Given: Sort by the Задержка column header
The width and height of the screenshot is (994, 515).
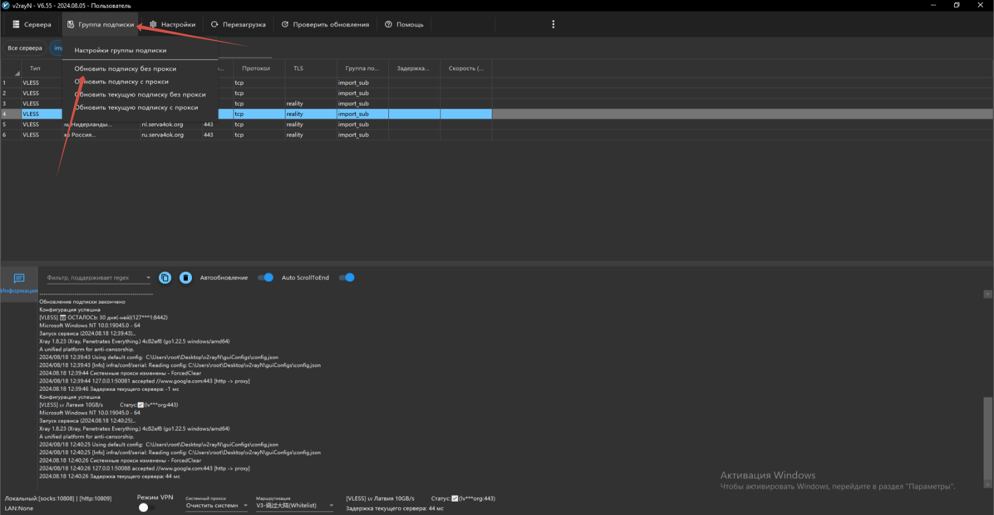Looking at the screenshot, I should (413, 69).
